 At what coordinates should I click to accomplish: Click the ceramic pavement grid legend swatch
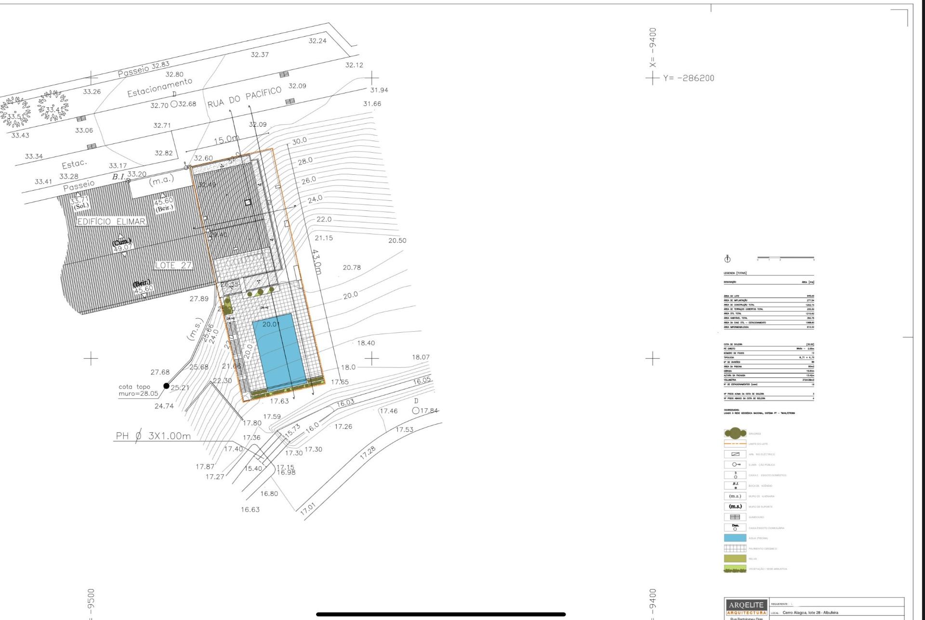click(x=735, y=548)
